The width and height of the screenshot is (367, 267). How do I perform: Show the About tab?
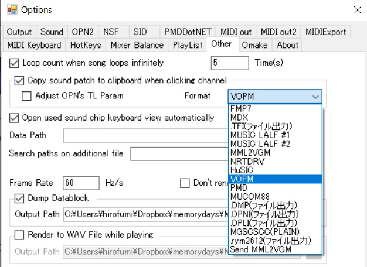click(x=288, y=45)
